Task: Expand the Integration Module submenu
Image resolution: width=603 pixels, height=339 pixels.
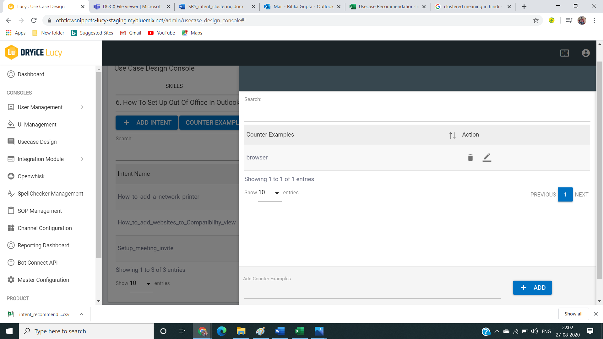Action: click(41, 159)
